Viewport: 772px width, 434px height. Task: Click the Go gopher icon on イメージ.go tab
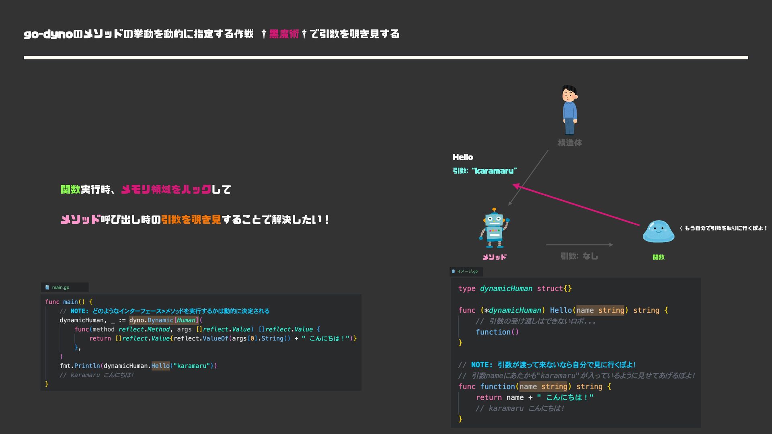[454, 272]
